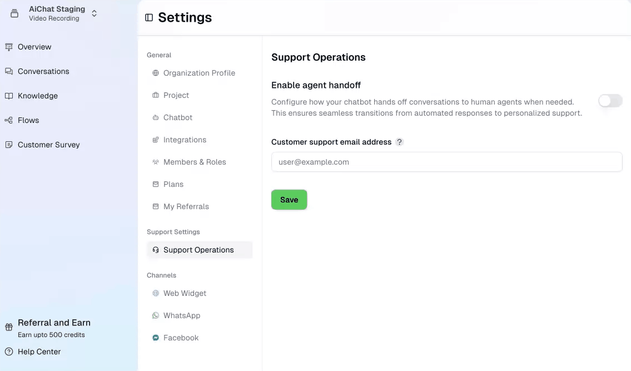Click the Overview presentation icon
Screen dimensions: 631x371
pyautogui.click(x=9, y=47)
